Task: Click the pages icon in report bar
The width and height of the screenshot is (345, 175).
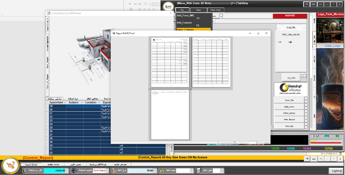Action: click(x=25, y=171)
